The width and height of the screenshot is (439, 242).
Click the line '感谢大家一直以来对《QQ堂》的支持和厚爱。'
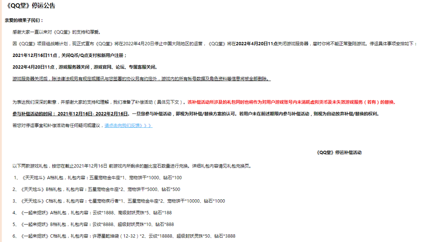57,32
